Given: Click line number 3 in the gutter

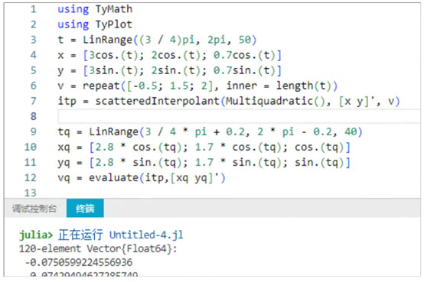Looking at the screenshot, I should point(33,40).
